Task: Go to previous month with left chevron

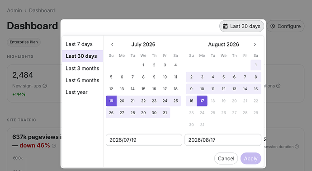Action: [x=112, y=44]
